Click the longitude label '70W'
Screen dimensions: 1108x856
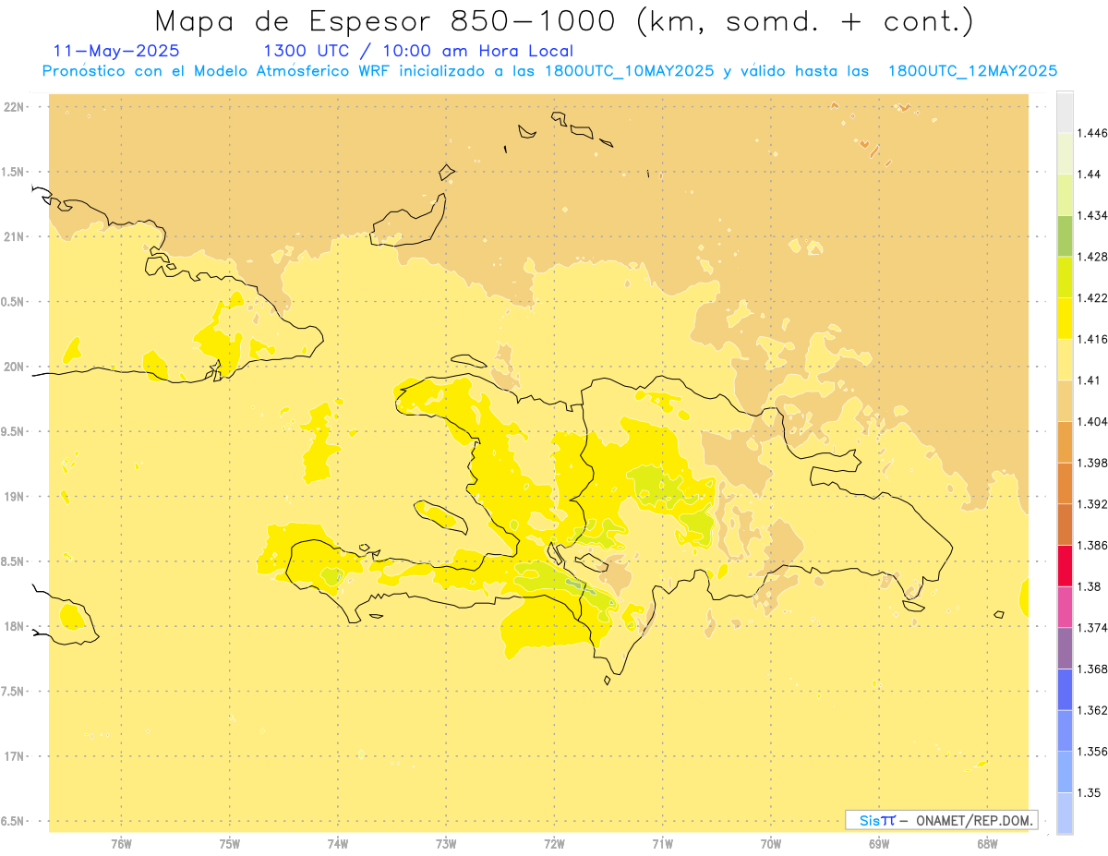click(x=771, y=844)
